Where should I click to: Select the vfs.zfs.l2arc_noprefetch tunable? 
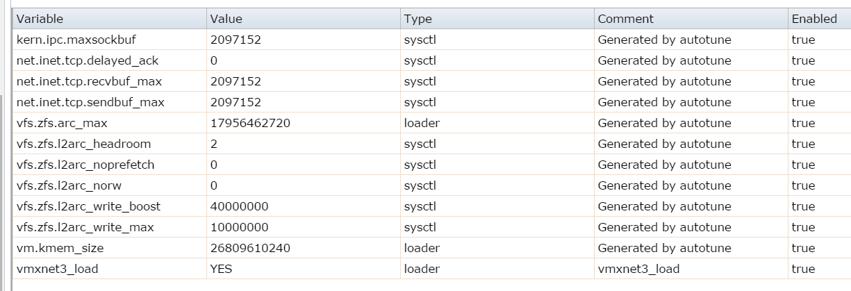(85, 165)
